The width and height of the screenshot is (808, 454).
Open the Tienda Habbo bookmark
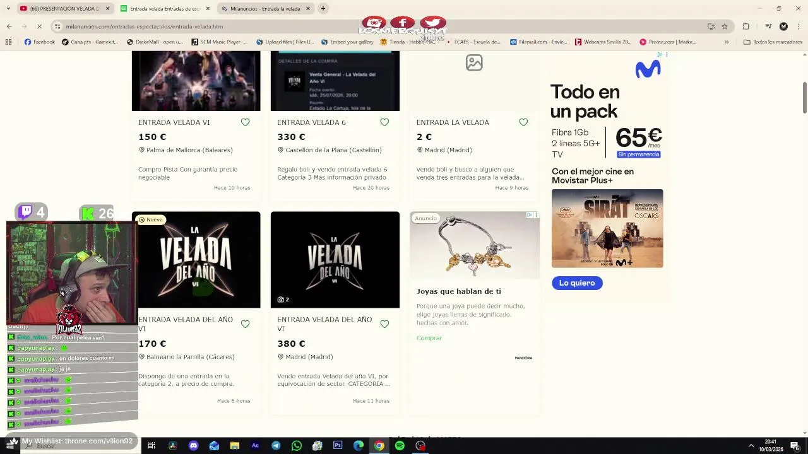pos(408,42)
